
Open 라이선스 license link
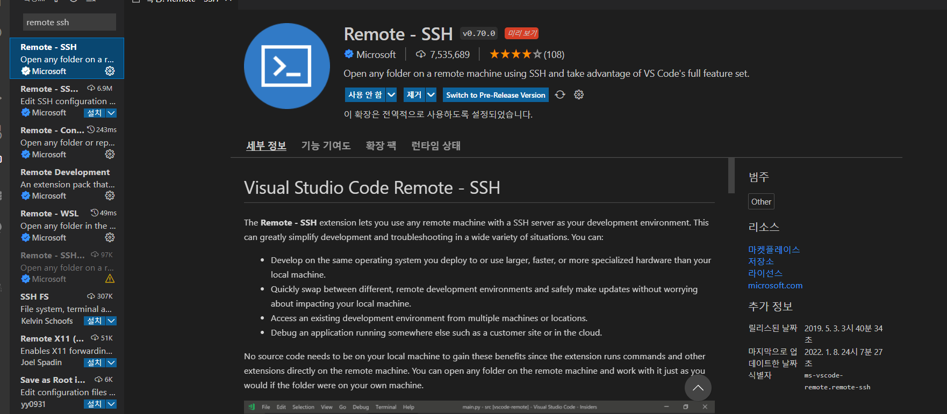765,273
